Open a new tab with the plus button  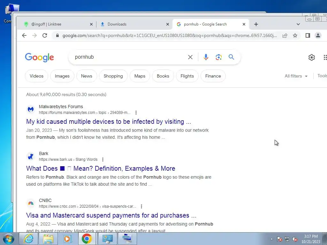click(256, 24)
